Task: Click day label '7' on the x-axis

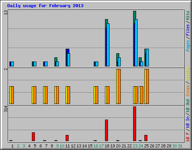Action: coord(46,146)
